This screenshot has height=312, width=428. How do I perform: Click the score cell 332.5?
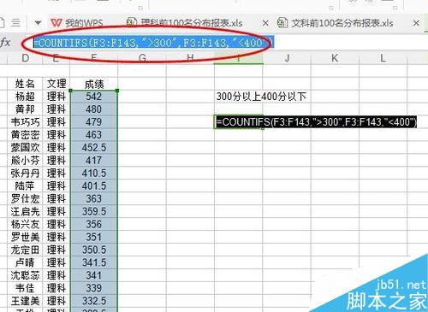point(94,301)
